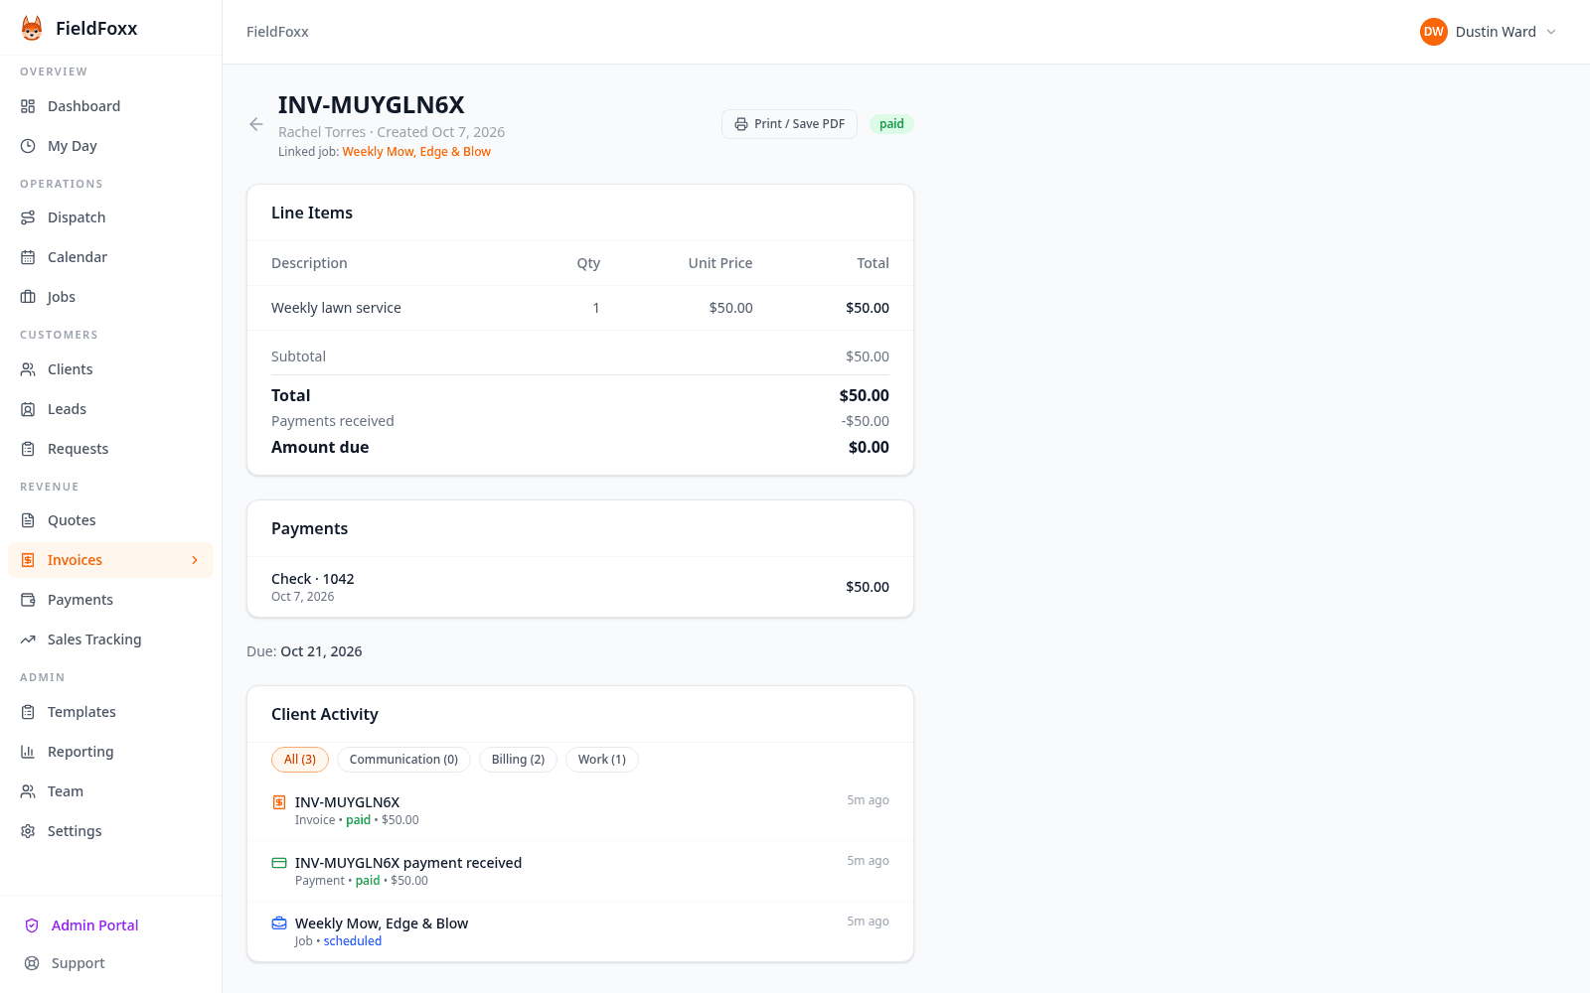
Task: Click the Weekly lawn service line item
Action: 580,308
